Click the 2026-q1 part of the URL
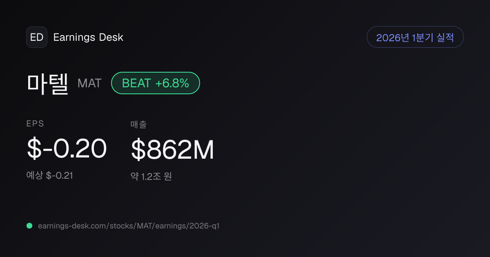The height and width of the screenshot is (257, 490). [204, 226]
